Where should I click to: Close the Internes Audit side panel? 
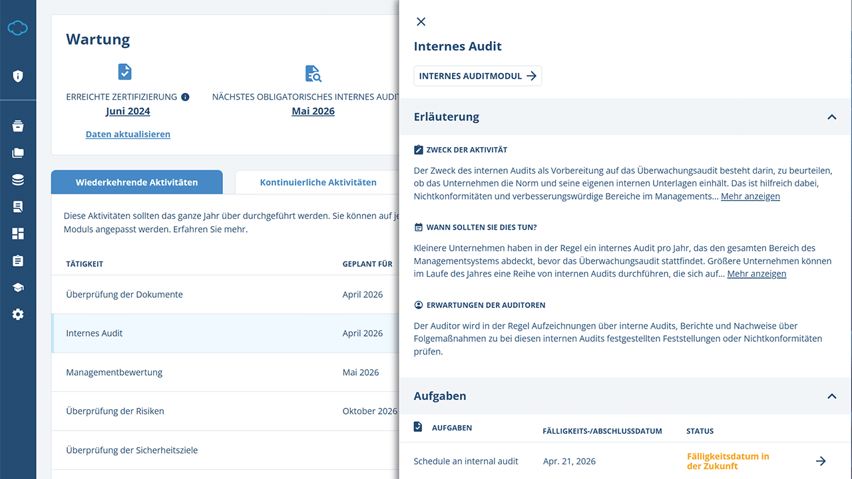421,22
